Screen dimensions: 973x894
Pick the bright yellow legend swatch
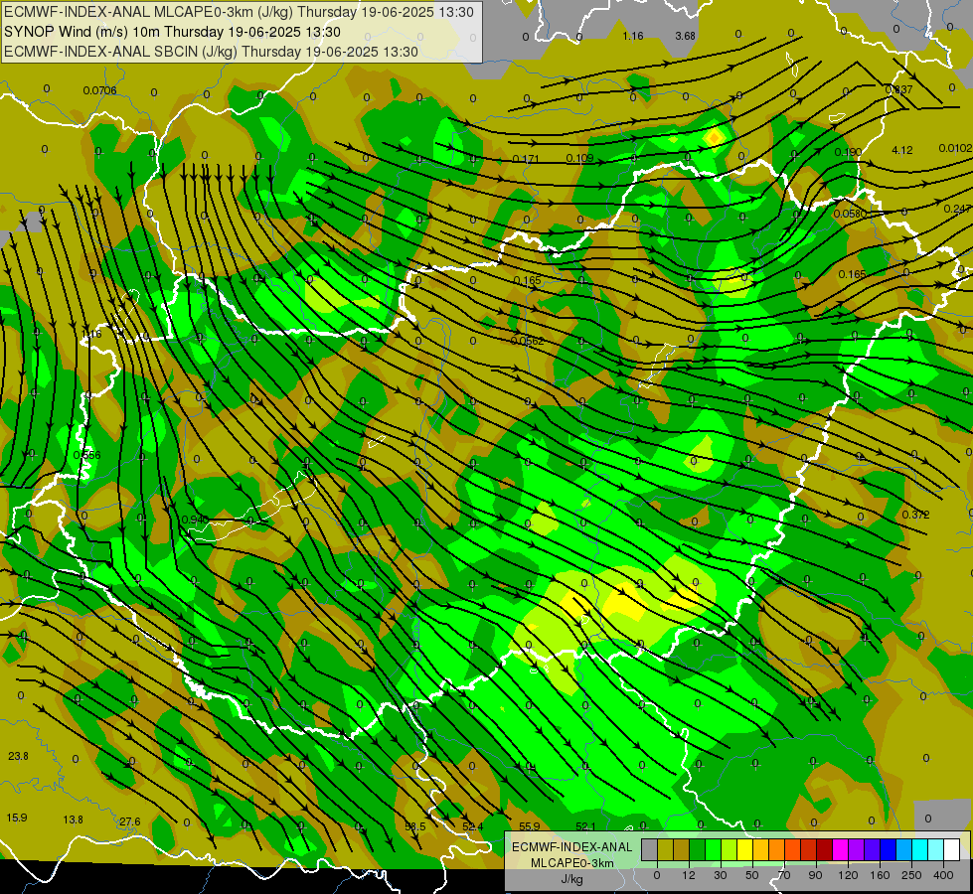click(745, 849)
